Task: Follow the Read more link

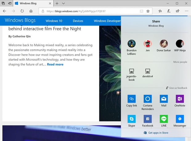Action: tap(55, 64)
